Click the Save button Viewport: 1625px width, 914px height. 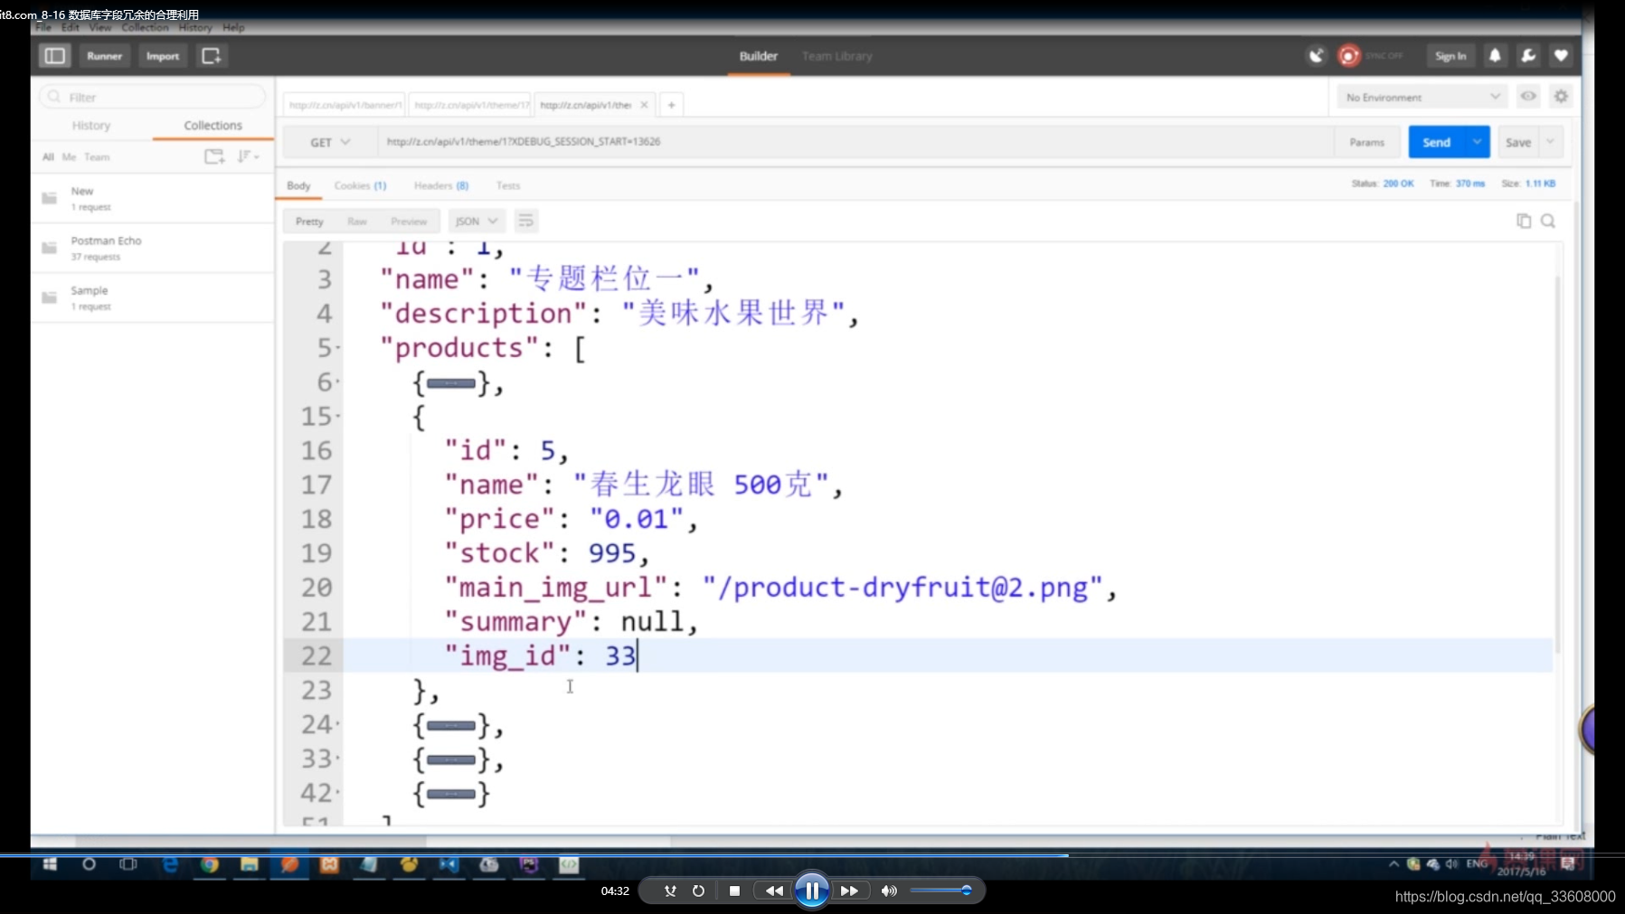1518,142
